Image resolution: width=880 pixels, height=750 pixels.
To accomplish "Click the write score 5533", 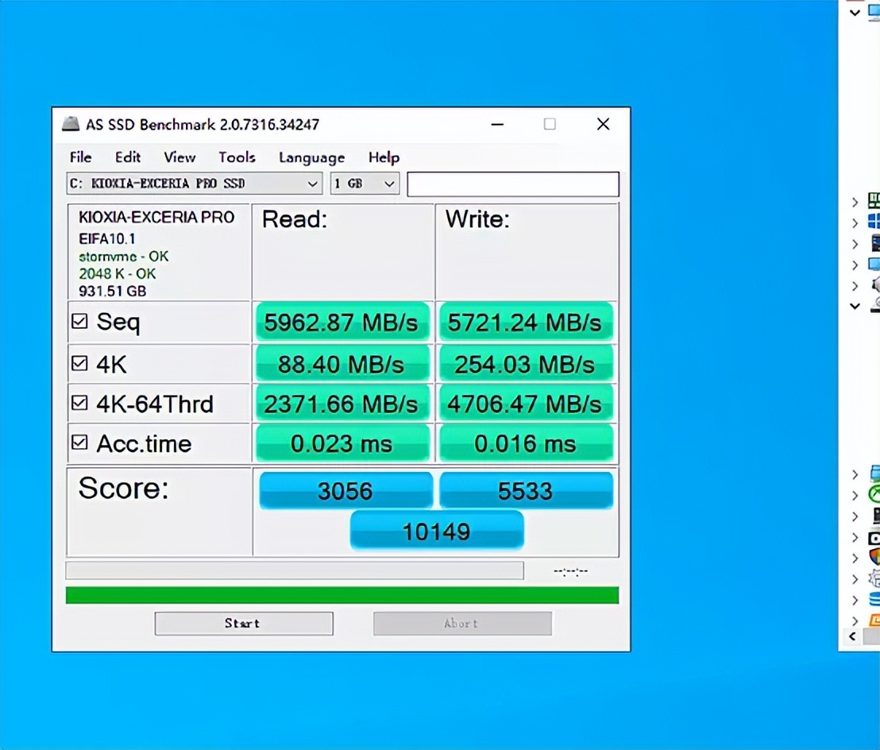I will click(526, 491).
